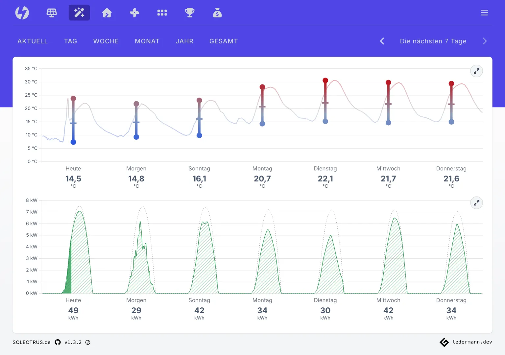Switch to the JAHR tab
This screenshot has height=355, width=505.
point(184,41)
